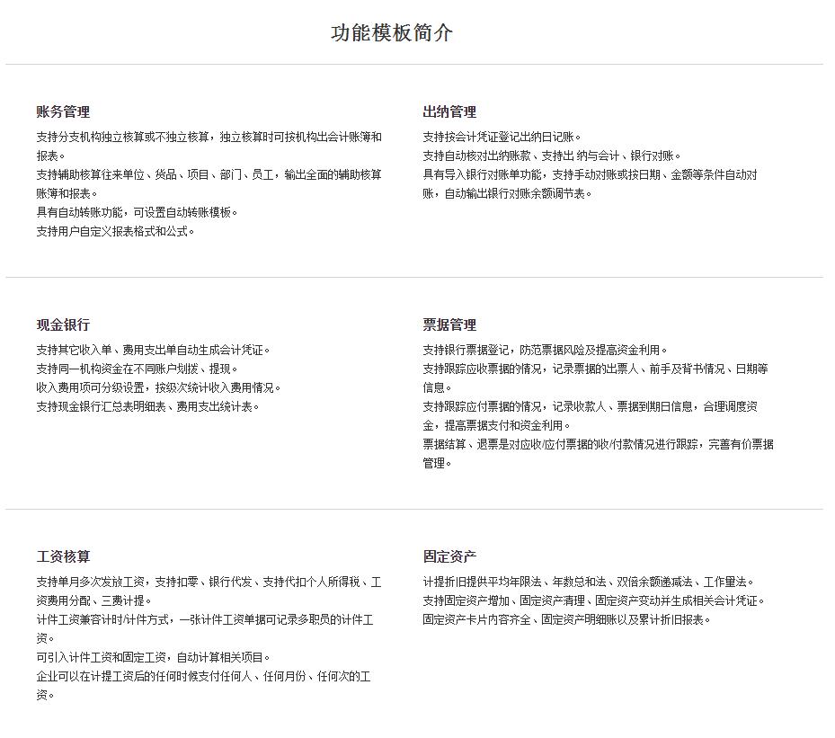Viewport: 835px width, 738px height.
Task: Click the line 支持按会计凭证登记出纳日记账
Action: coord(502,138)
